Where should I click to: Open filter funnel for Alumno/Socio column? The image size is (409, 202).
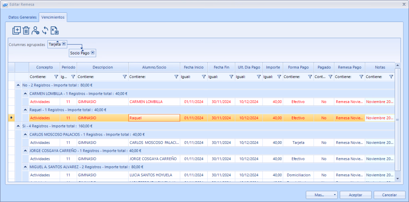pos(176,77)
